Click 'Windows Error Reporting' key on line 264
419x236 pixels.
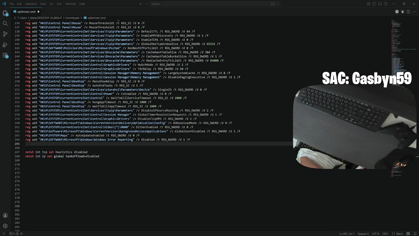(x=114, y=140)
